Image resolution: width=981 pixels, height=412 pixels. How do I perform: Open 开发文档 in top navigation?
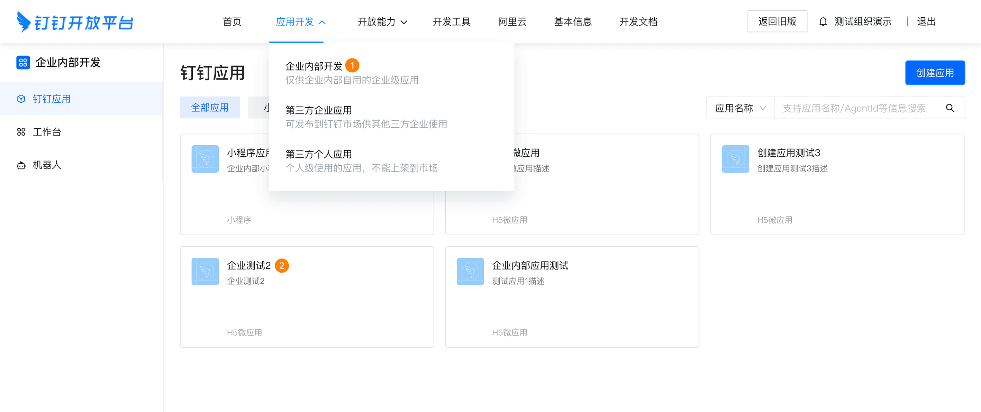tap(638, 22)
